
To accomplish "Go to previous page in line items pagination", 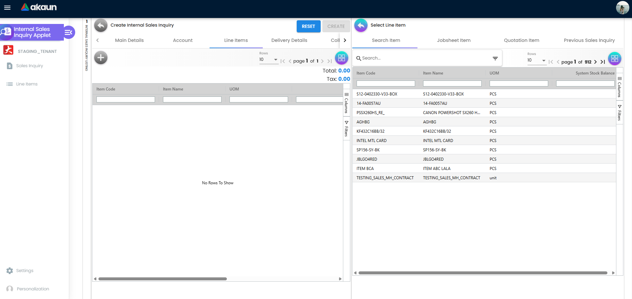I will [290, 61].
